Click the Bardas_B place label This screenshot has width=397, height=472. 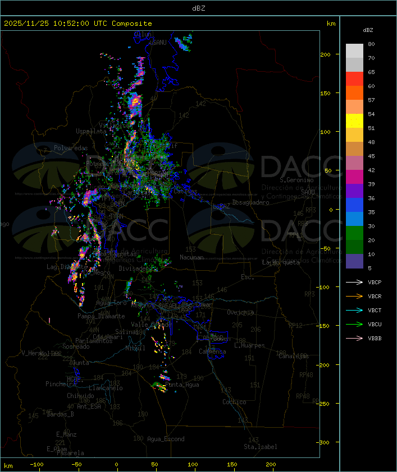pos(60,414)
